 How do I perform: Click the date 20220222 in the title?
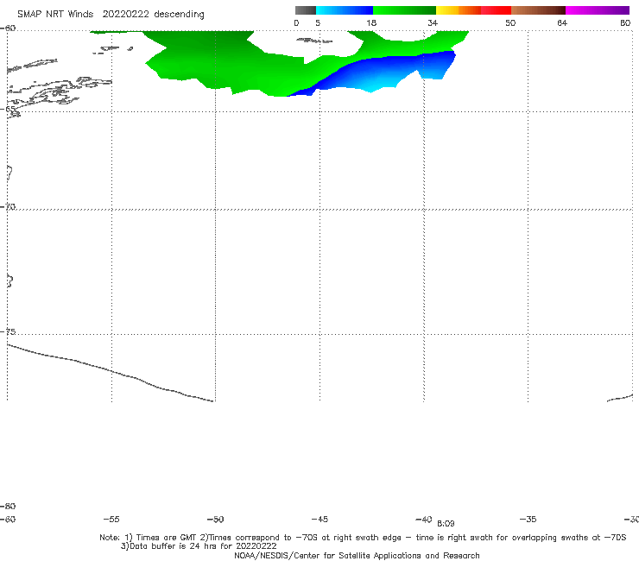[125, 15]
